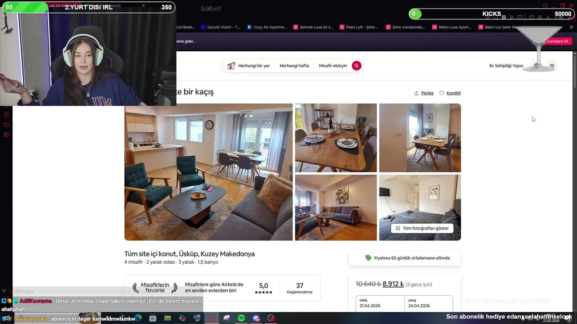Viewport: 577px width, 324px height.
Task: Open the large living room photo
Action: point(209,172)
